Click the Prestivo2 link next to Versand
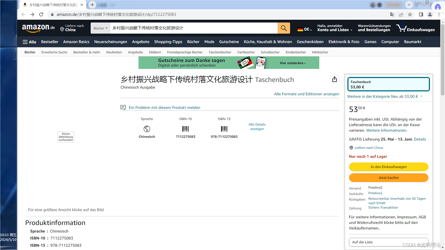445x250 pixels. tap(375, 187)
